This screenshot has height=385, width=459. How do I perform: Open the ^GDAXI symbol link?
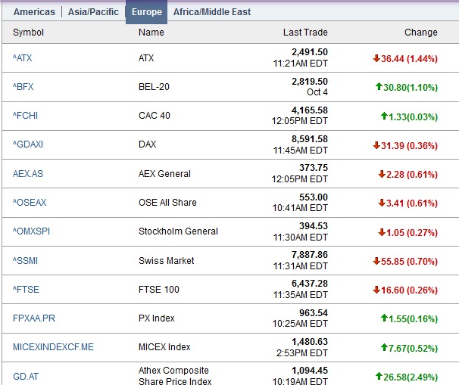click(27, 145)
